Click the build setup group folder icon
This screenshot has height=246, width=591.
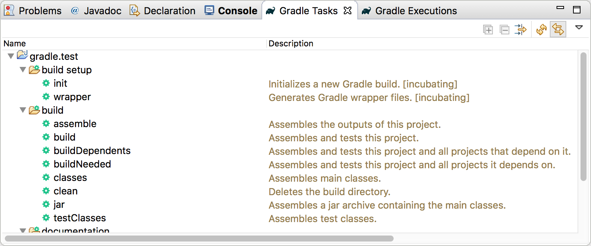click(34, 70)
